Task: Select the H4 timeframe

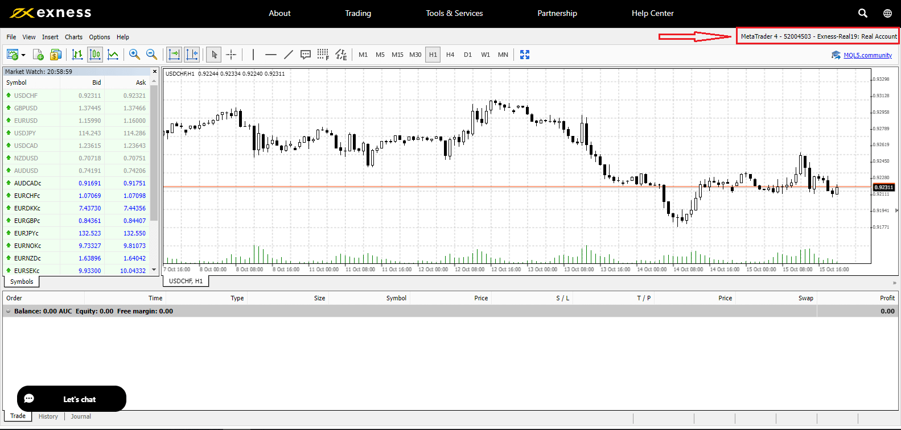Action: point(450,55)
